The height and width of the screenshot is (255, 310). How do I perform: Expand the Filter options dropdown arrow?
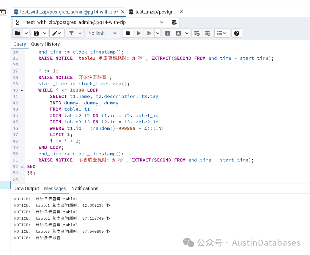click(80, 33)
